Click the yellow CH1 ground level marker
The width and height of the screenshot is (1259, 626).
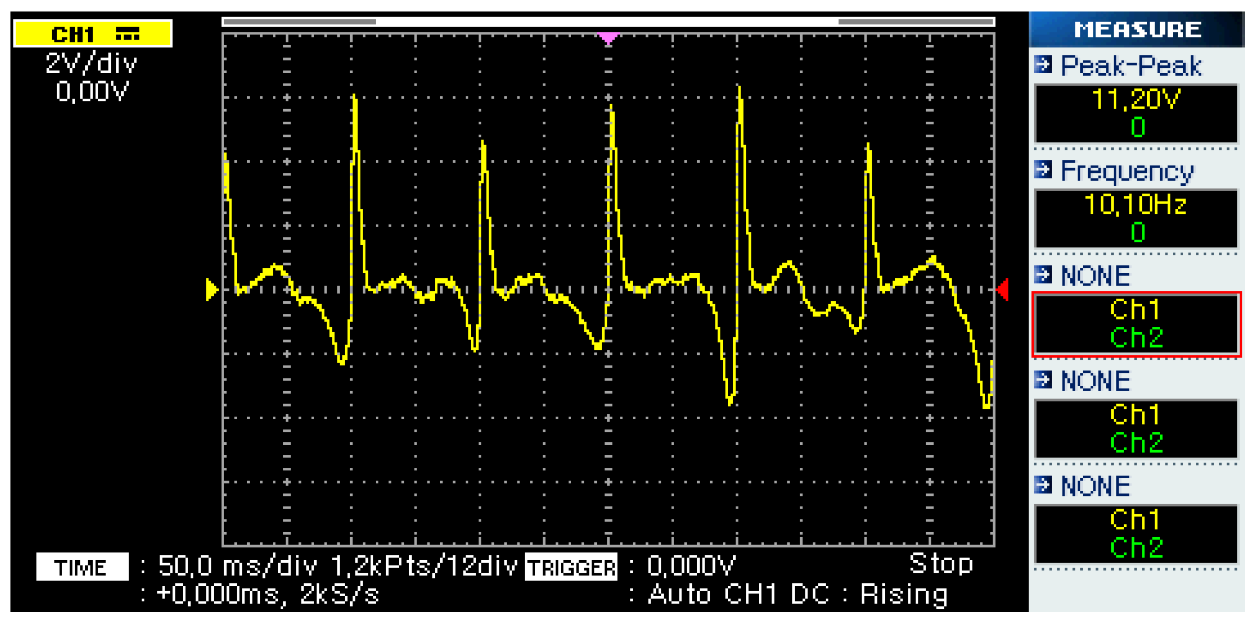click(x=211, y=290)
